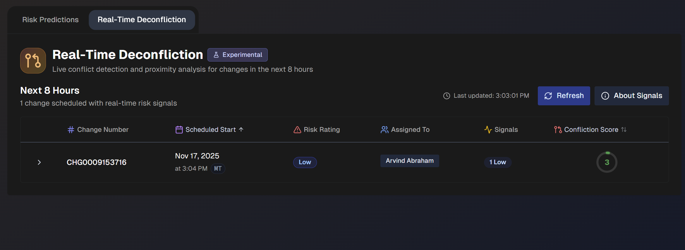The width and height of the screenshot is (685, 250).
Task: Click the people icon beside Assigned To
Action: click(384, 130)
